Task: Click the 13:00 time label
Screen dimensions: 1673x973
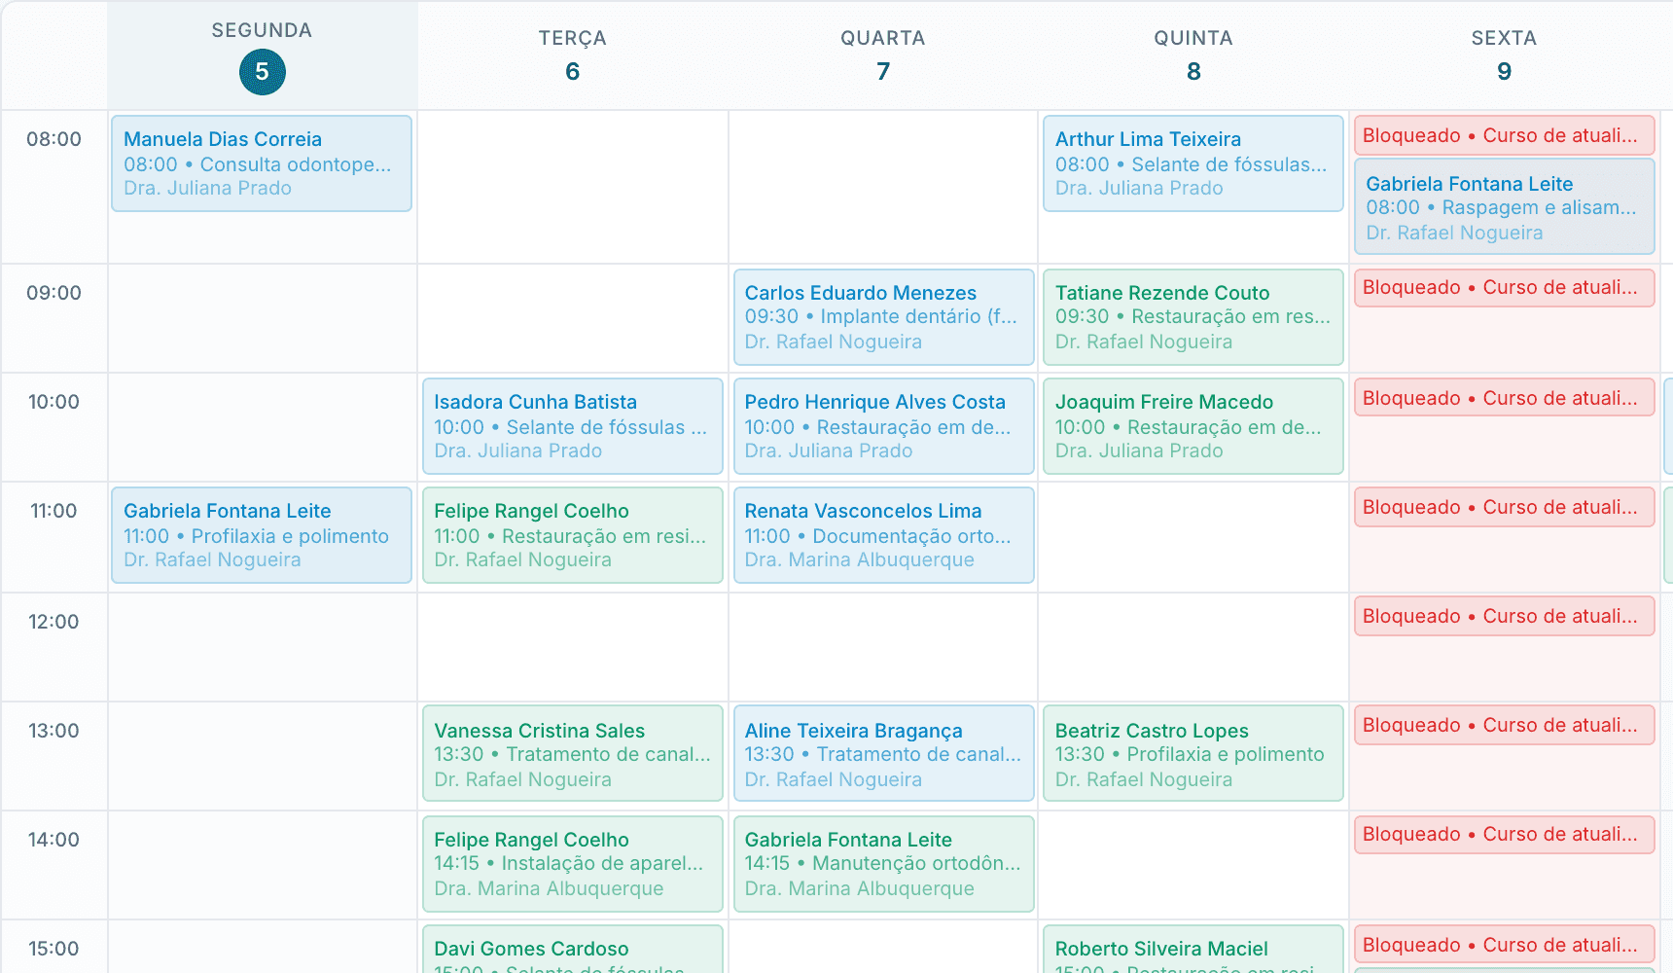Action: (54, 731)
